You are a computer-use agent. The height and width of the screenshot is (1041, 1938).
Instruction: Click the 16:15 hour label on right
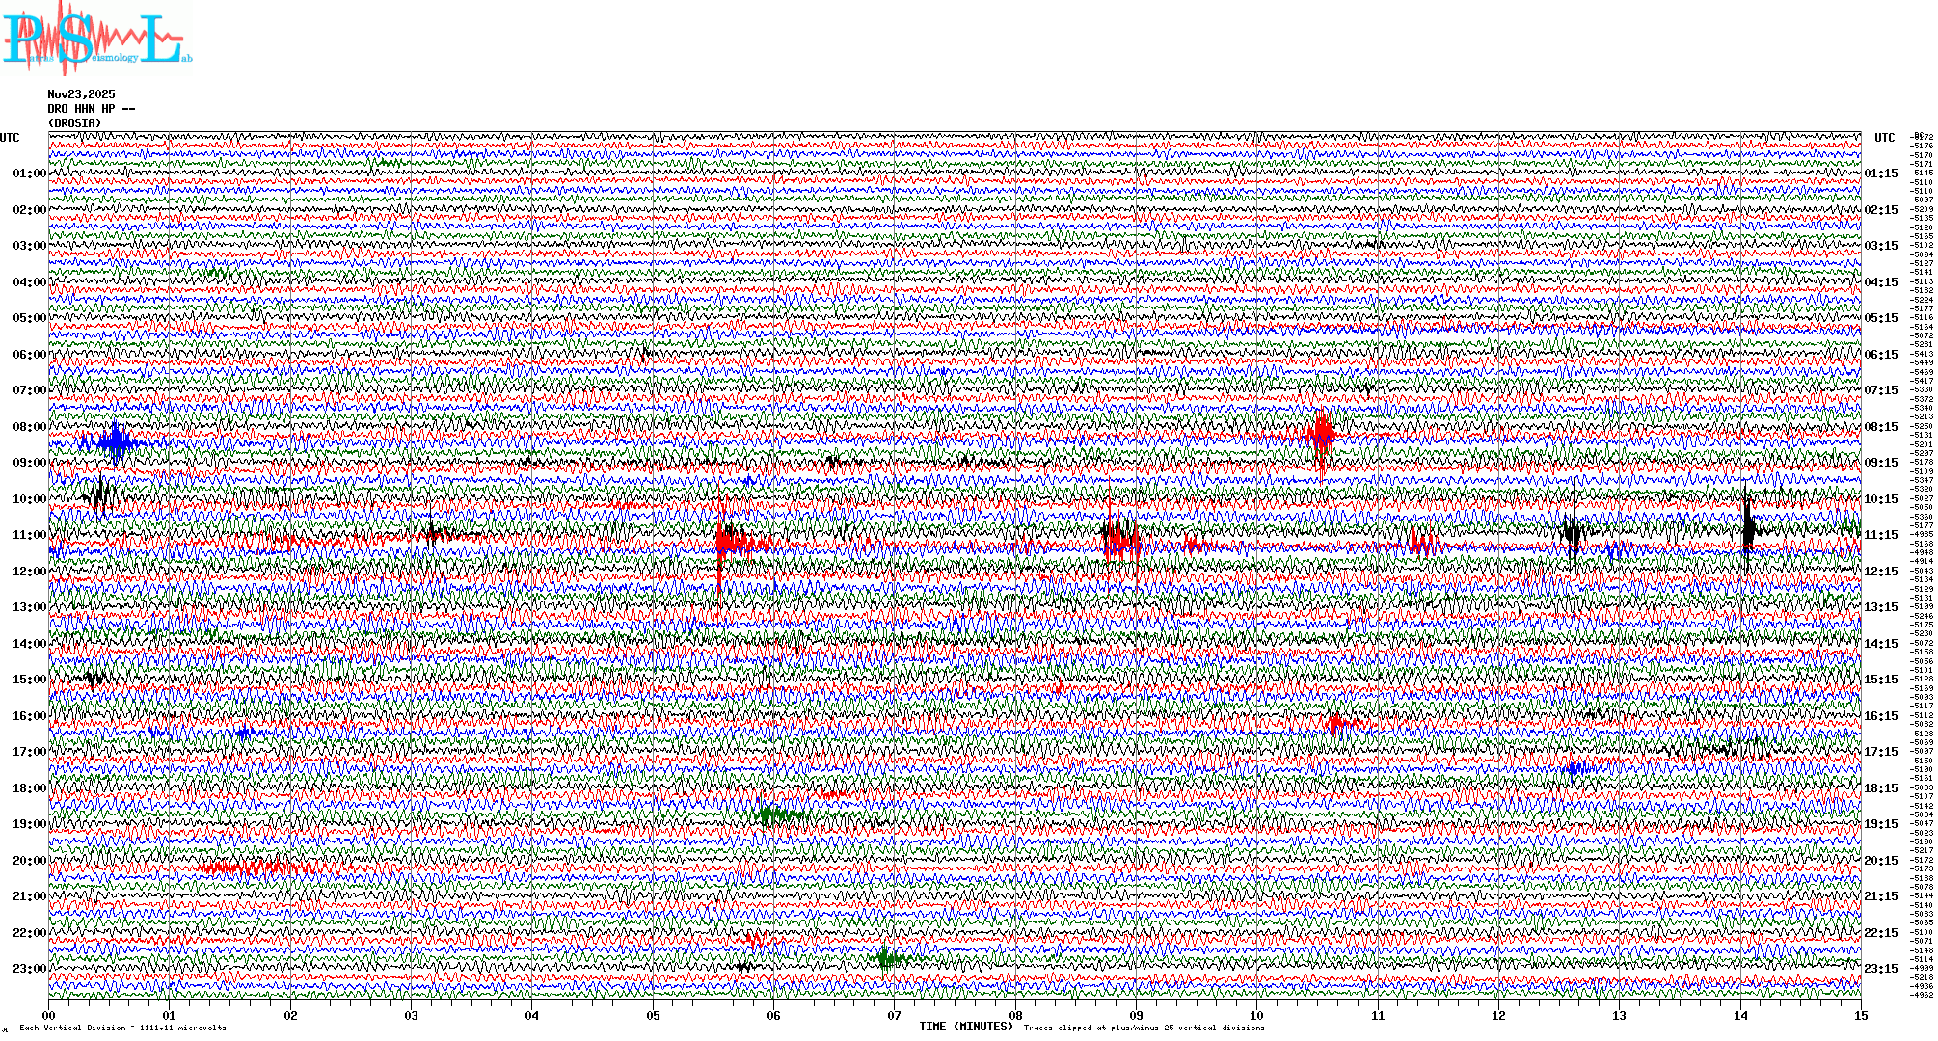click(x=1880, y=716)
